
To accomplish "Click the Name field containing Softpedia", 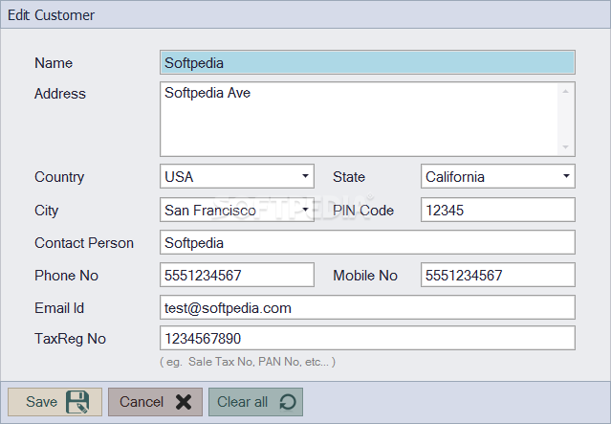I will tap(367, 63).
